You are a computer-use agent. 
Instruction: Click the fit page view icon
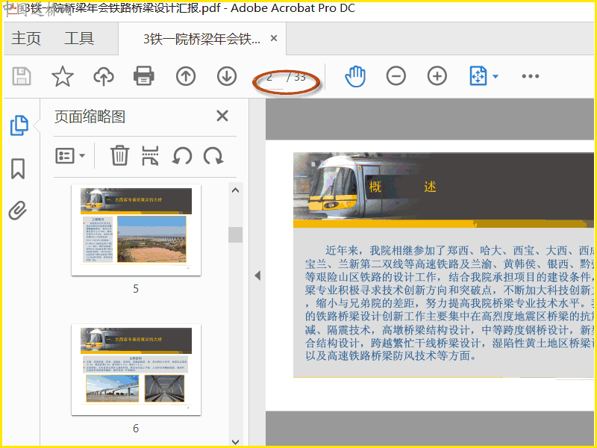tap(478, 76)
